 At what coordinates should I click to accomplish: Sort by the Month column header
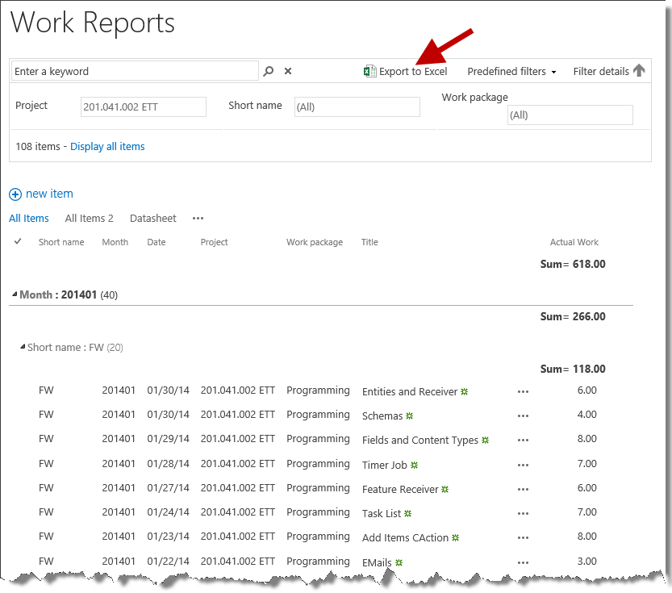tap(115, 242)
